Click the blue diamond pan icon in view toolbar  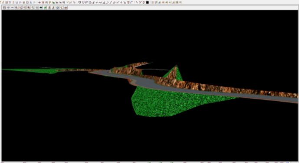[x=8, y=8]
